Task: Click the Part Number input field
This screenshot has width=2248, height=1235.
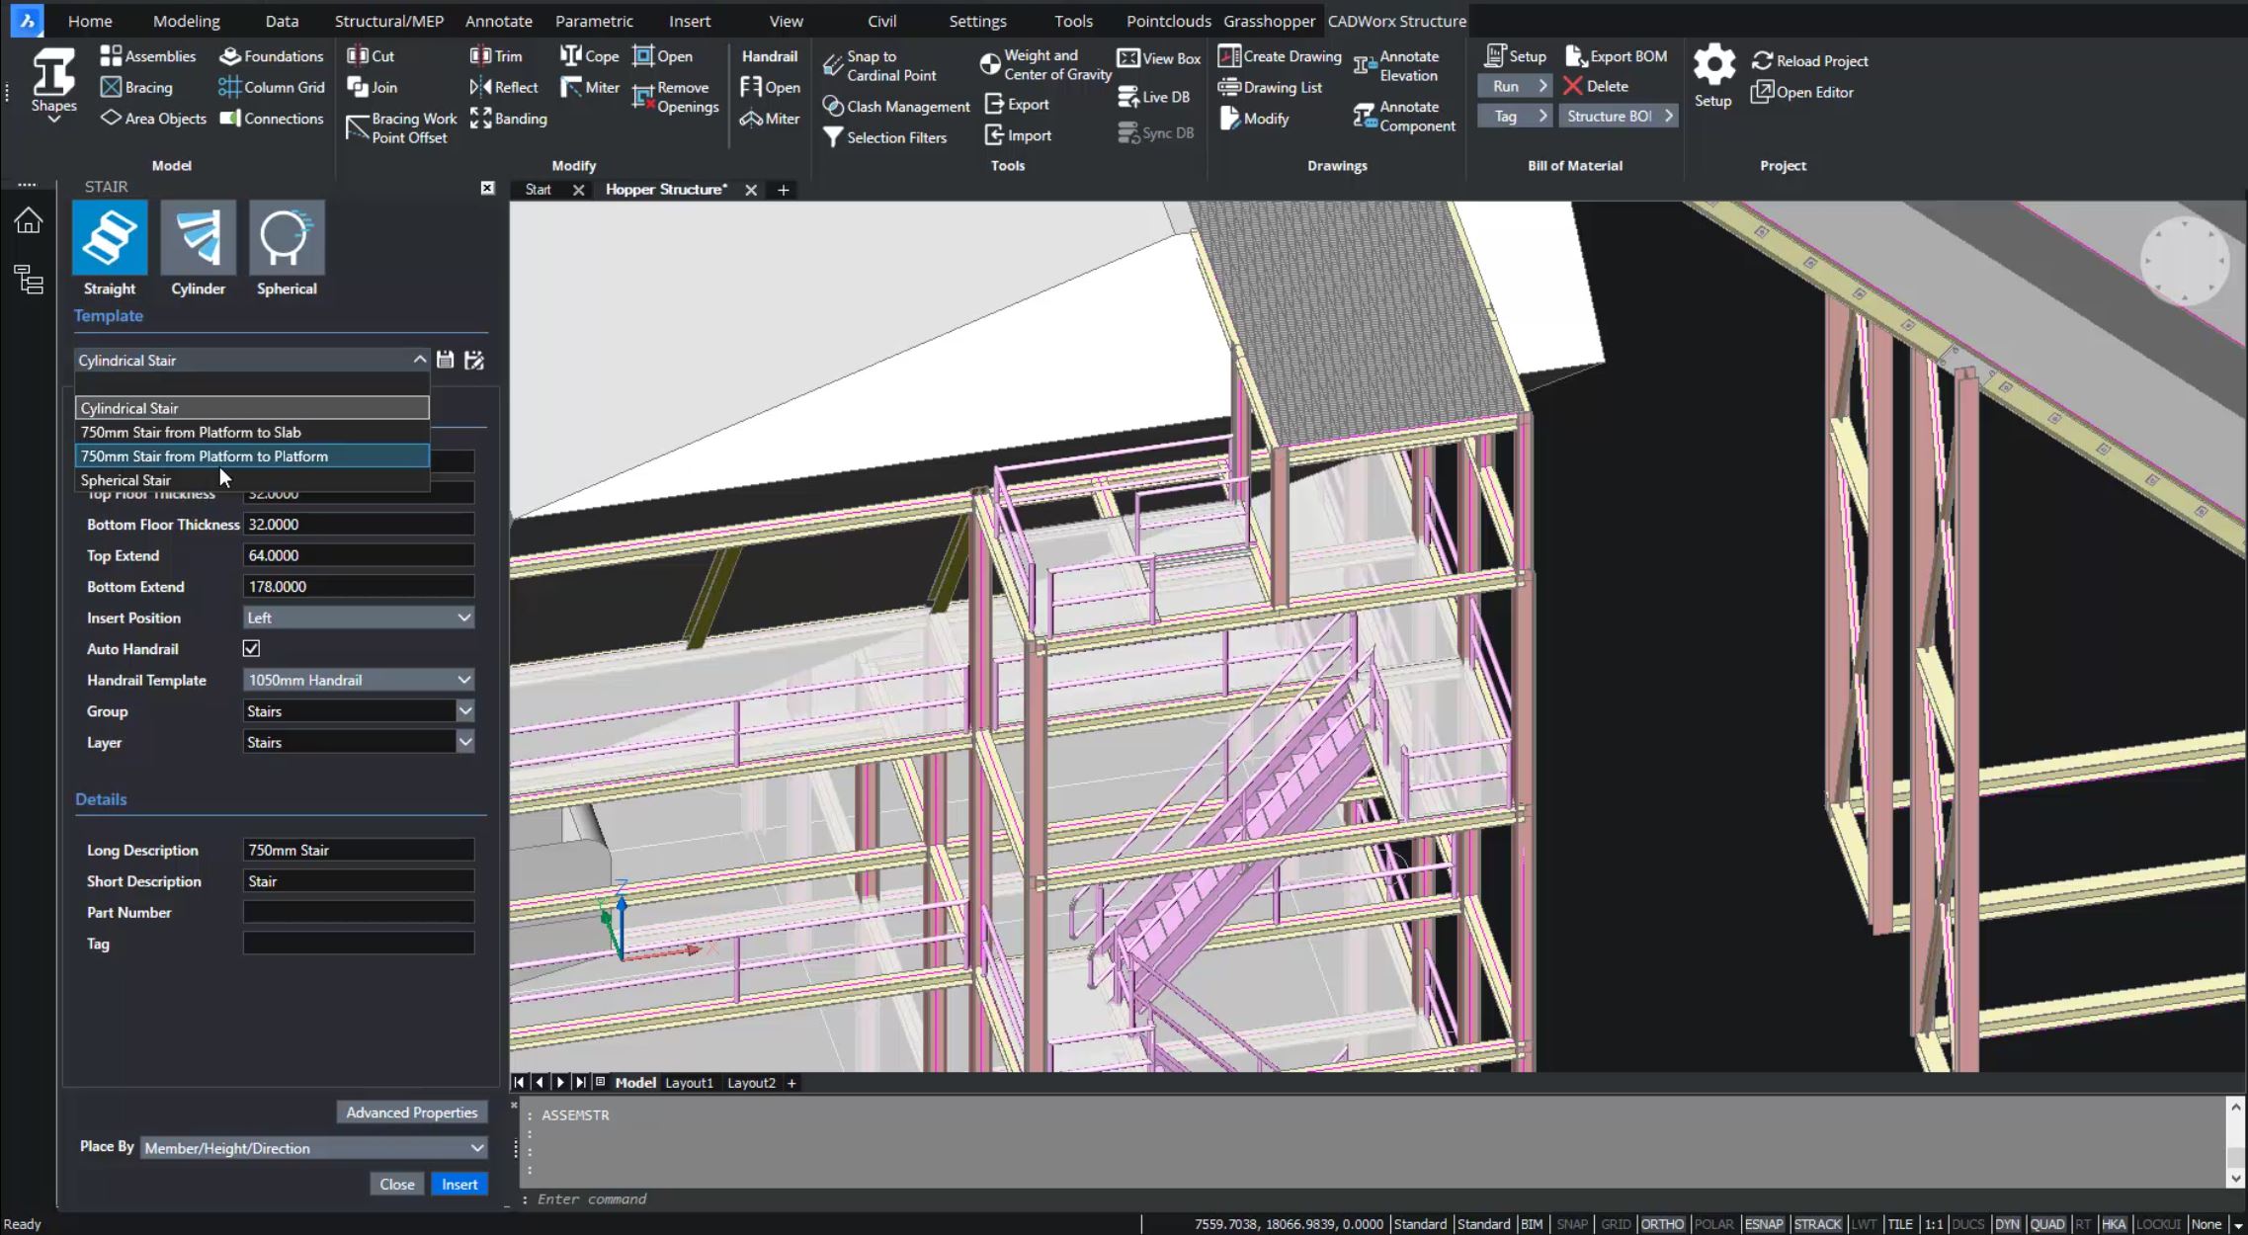Action: (x=358, y=912)
